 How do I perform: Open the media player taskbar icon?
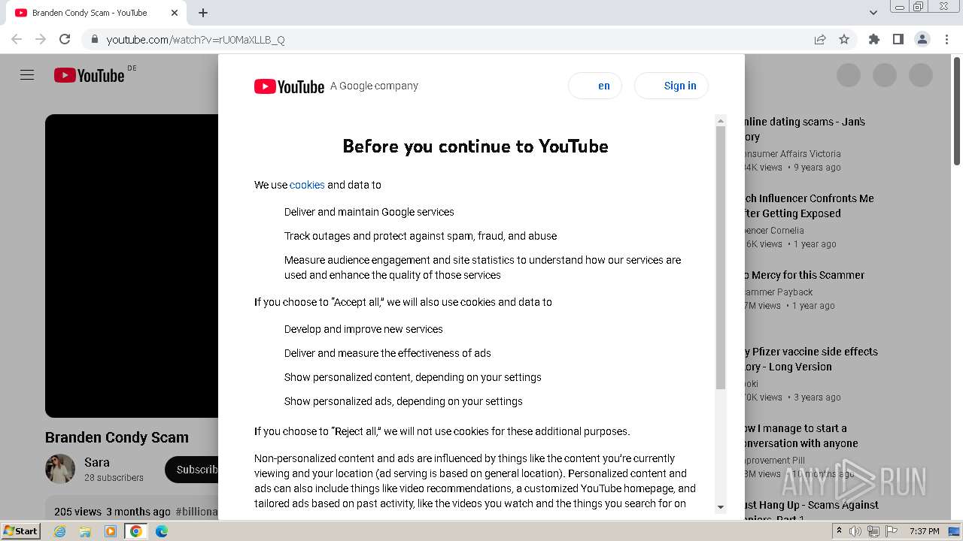click(x=111, y=531)
